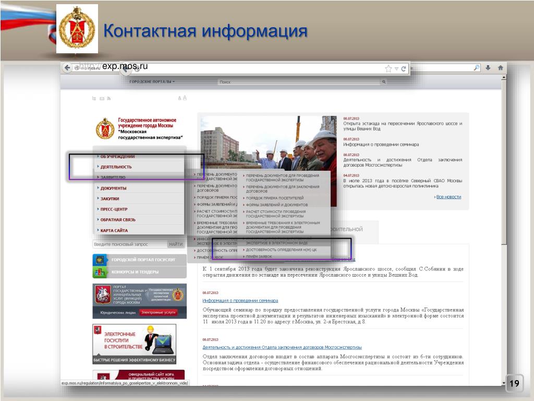Click the browser back arrow button
The height and width of the screenshot is (401, 534).
(67, 68)
